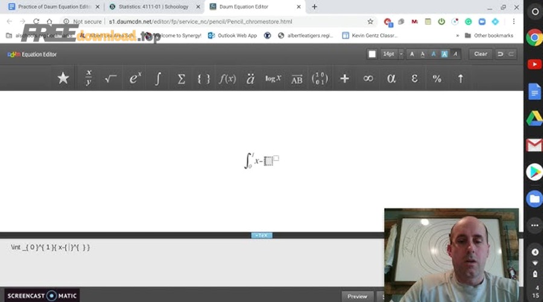Open Kevin Gentz Classr... bookmark
The width and height of the screenshot is (543, 302).
pyautogui.click(x=370, y=36)
